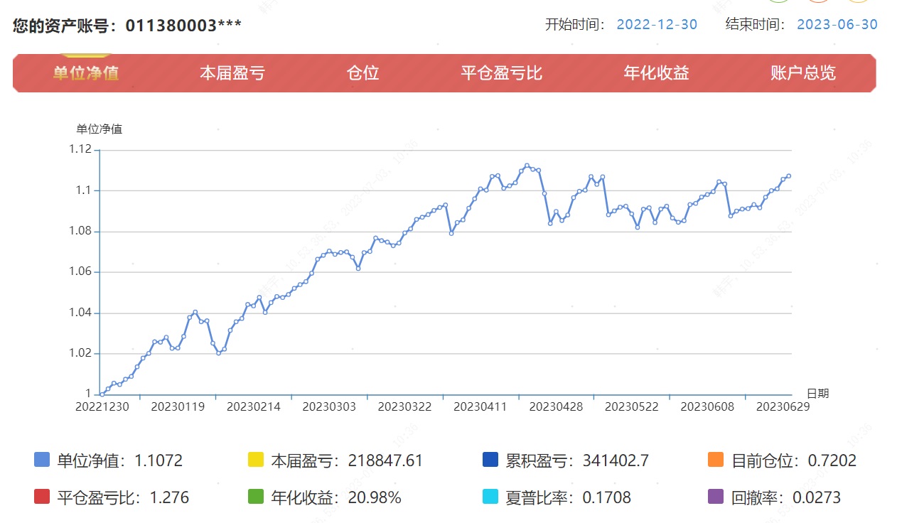Go to the 年化收益 tab

[656, 73]
